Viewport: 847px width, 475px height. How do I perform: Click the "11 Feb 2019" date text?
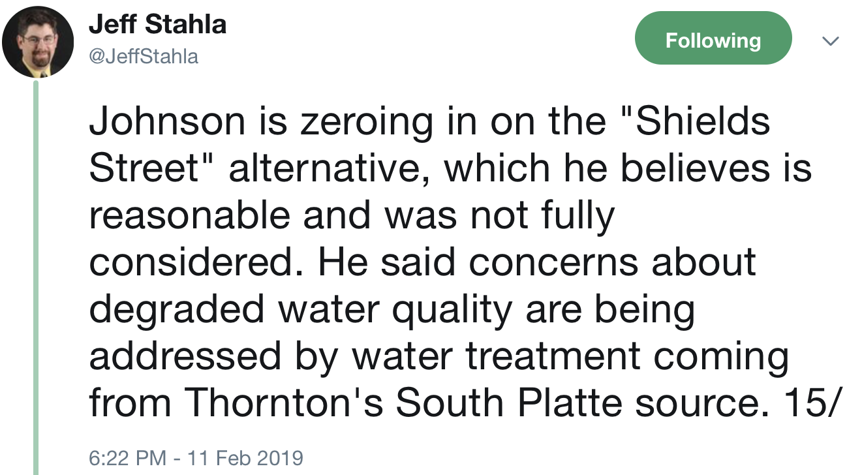click(x=245, y=457)
